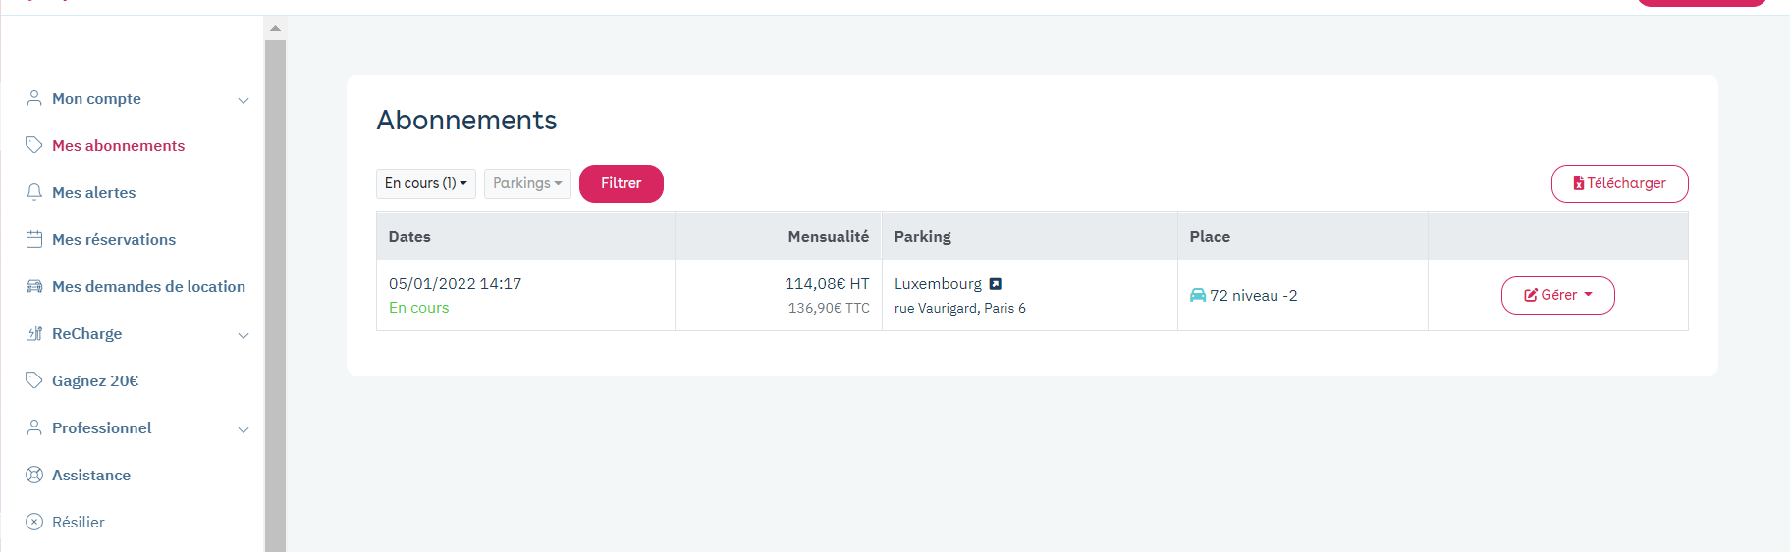
Task: Click the ReCharge charging station icon
Action: (x=34, y=333)
